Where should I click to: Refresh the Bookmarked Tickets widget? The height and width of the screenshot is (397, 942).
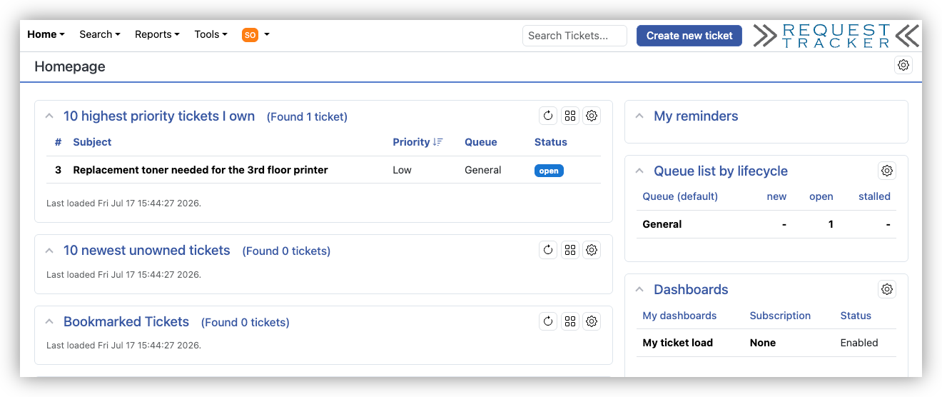pos(548,321)
